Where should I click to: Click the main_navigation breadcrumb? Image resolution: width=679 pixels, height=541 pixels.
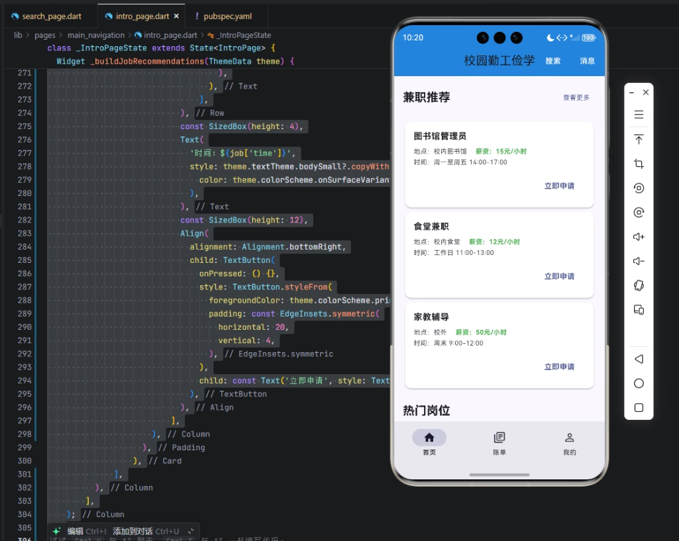pos(95,35)
